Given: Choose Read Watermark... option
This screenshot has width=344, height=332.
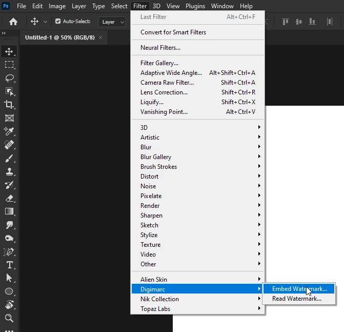Looking at the screenshot, I should (299, 299).
